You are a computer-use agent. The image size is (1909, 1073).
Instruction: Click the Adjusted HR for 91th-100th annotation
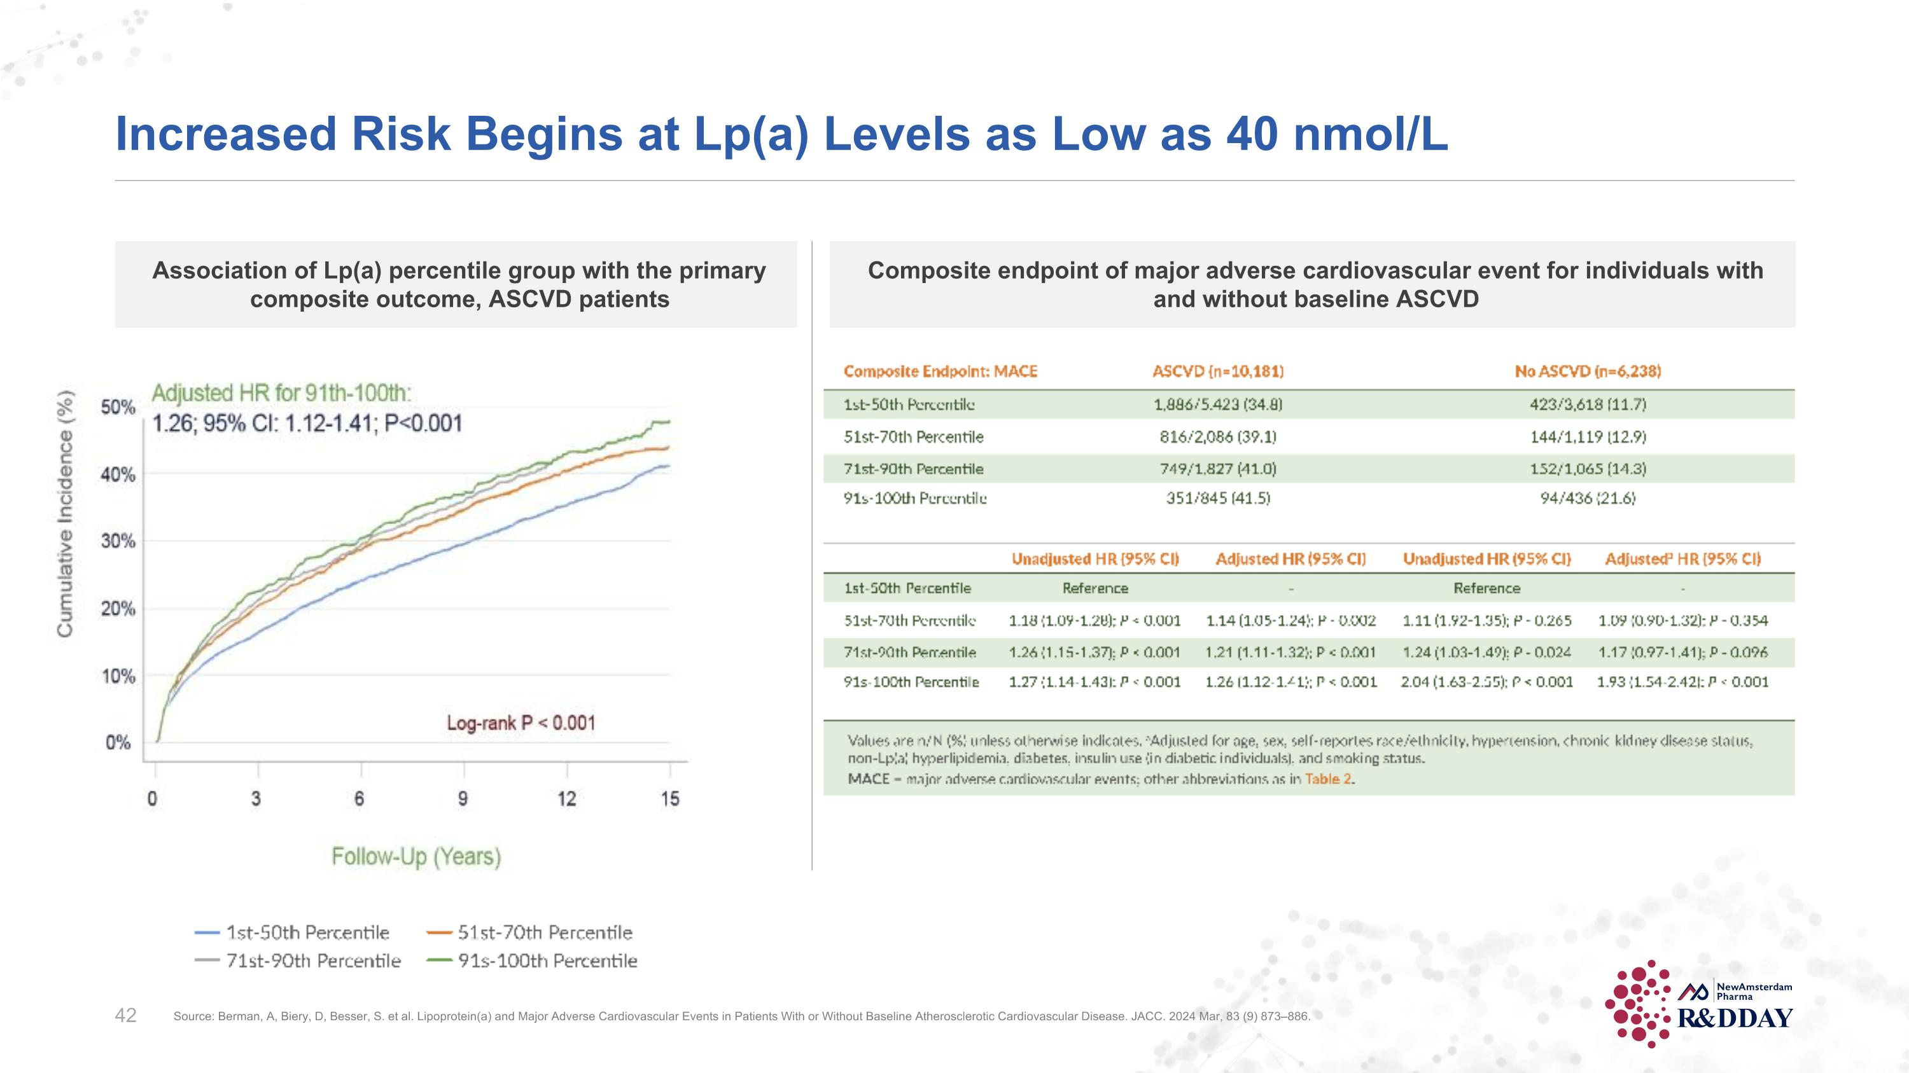tap(282, 393)
